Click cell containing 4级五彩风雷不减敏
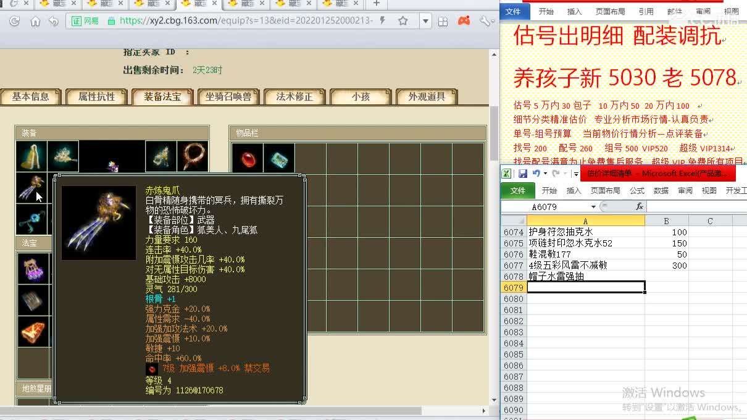Viewport: 747px width, 420px height. point(586,266)
